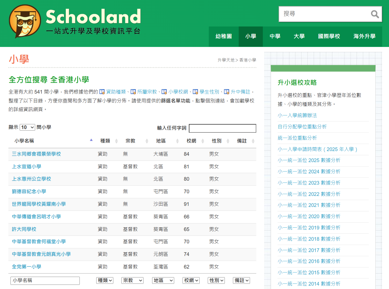Click 香港小學 breadcrumb link
Image resolution: width=389 pixels, height=289 pixels.
(x=248, y=60)
